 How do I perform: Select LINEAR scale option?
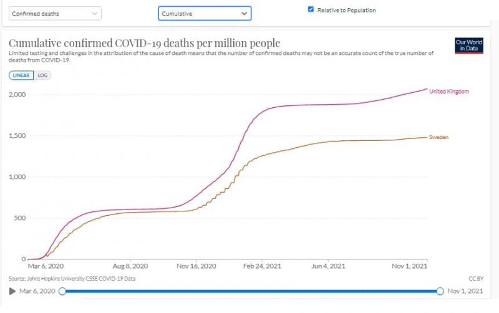pyautogui.click(x=22, y=75)
